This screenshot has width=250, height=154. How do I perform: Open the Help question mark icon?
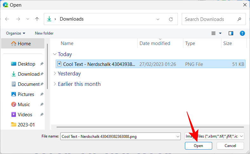coord(242,33)
